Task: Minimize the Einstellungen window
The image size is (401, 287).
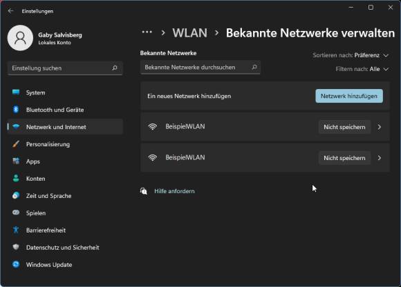Action: coord(351,8)
